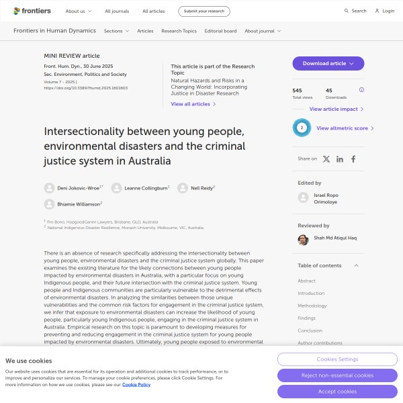Click the Login user icon
The width and height of the screenshot is (403, 403).
click(x=377, y=11)
